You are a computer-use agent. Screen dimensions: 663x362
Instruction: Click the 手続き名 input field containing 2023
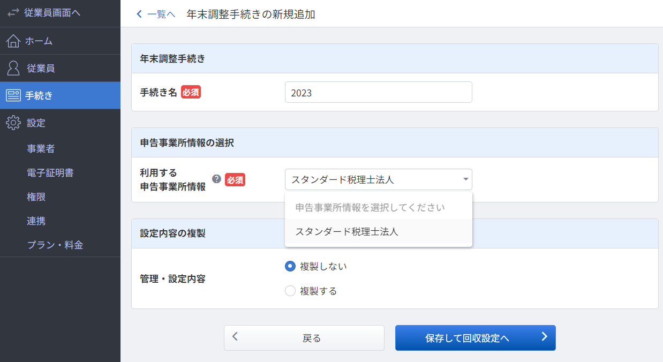379,92
